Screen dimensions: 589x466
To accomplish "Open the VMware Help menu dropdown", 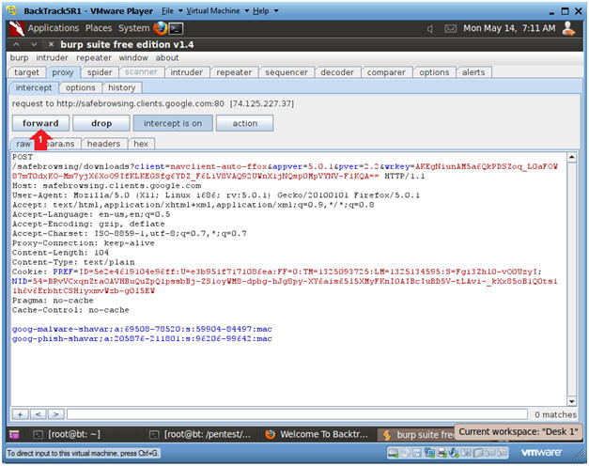I will 265,11.
